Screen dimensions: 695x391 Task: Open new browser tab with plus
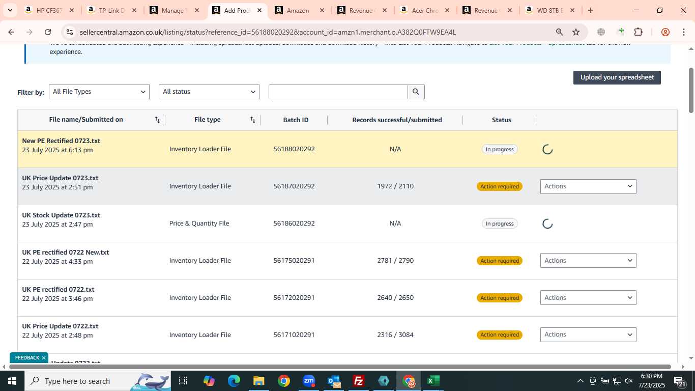(590, 10)
